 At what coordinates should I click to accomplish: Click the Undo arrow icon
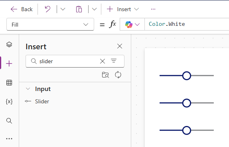tap(47, 9)
